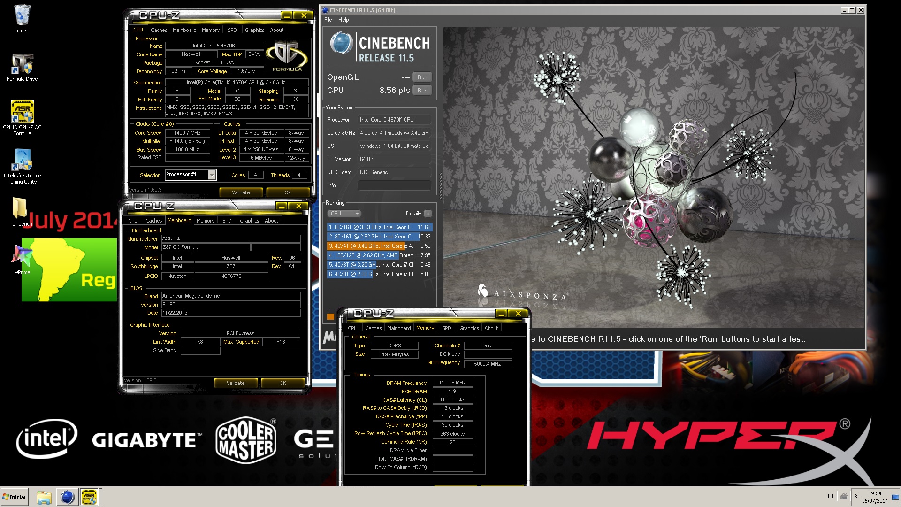901x507 pixels.
Task: Switch to Caches tab in the top CPU-Z window
Action: (159, 30)
